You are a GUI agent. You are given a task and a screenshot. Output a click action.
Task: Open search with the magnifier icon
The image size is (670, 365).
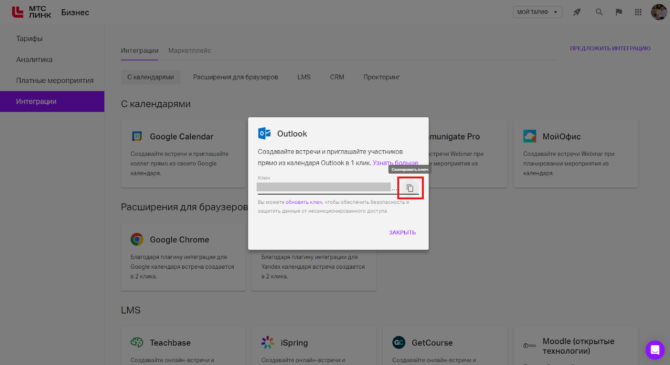(x=599, y=12)
